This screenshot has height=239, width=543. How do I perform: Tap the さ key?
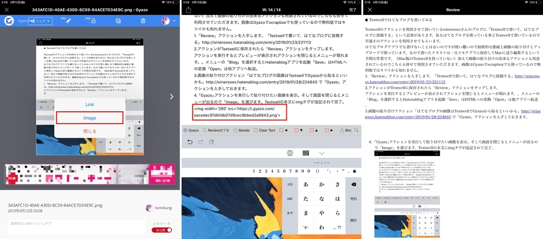click(338, 185)
